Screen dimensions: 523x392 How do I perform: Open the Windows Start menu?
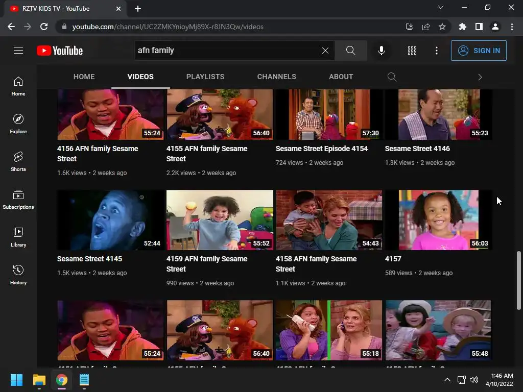click(x=16, y=380)
